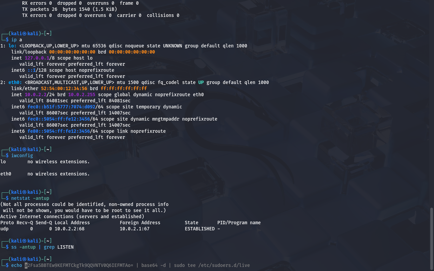This screenshot has height=271, width=434.
Task: Click the local address 10.0.2.2:68
Action: tap(69, 229)
